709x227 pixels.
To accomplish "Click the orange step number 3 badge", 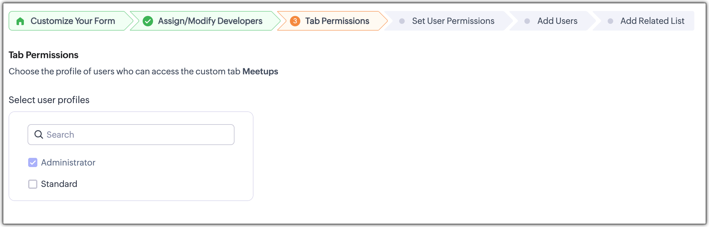I will [x=295, y=21].
